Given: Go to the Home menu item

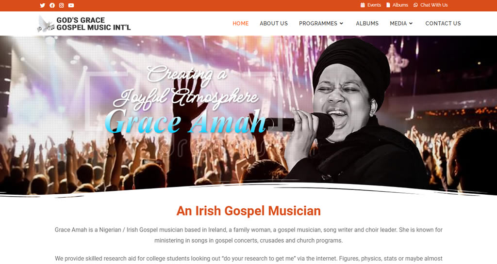Looking at the screenshot, I should (x=241, y=23).
